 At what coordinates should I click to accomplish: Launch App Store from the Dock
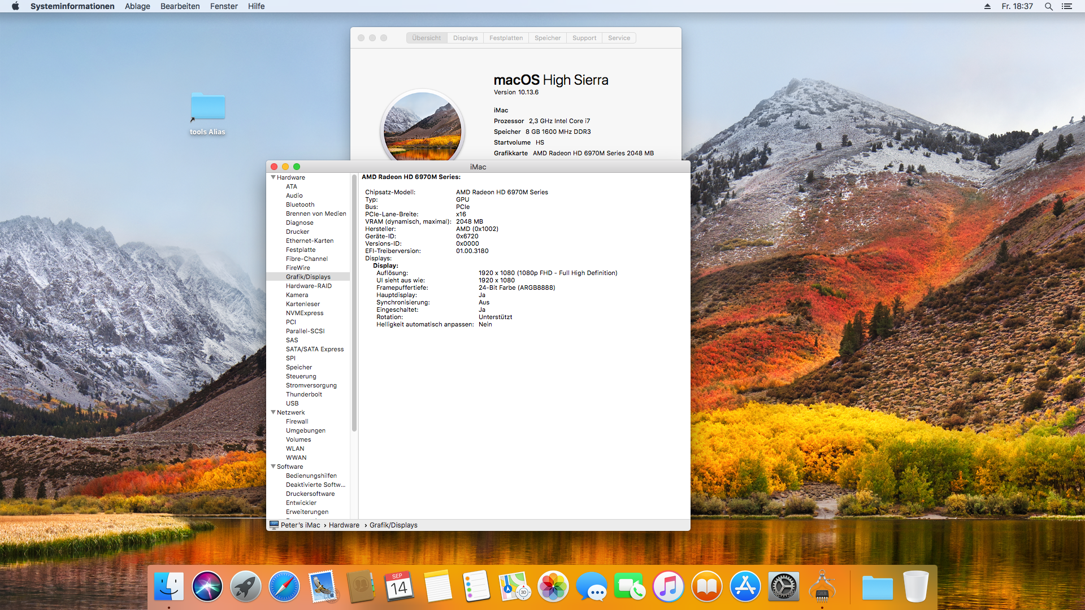click(x=745, y=587)
